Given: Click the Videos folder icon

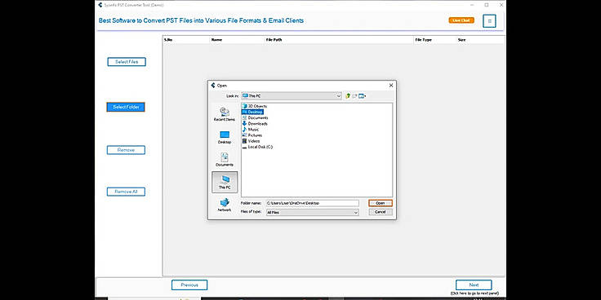Looking at the screenshot, I should [244, 141].
